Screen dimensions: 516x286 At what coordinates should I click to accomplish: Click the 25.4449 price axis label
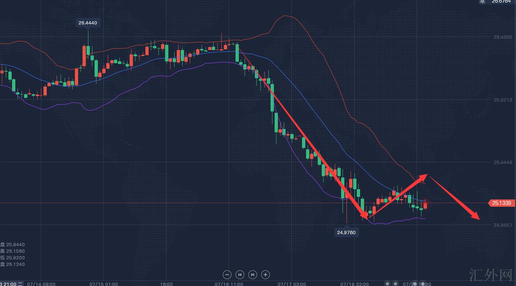pos(502,162)
